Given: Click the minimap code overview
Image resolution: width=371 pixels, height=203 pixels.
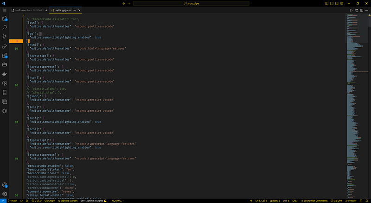Looking at the screenshot, I should pos(357,106).
